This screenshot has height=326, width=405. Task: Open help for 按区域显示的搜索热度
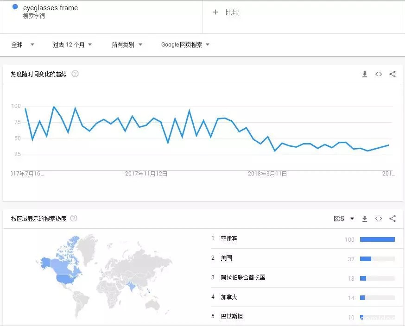pyautogui.click(x=74, y=218)
